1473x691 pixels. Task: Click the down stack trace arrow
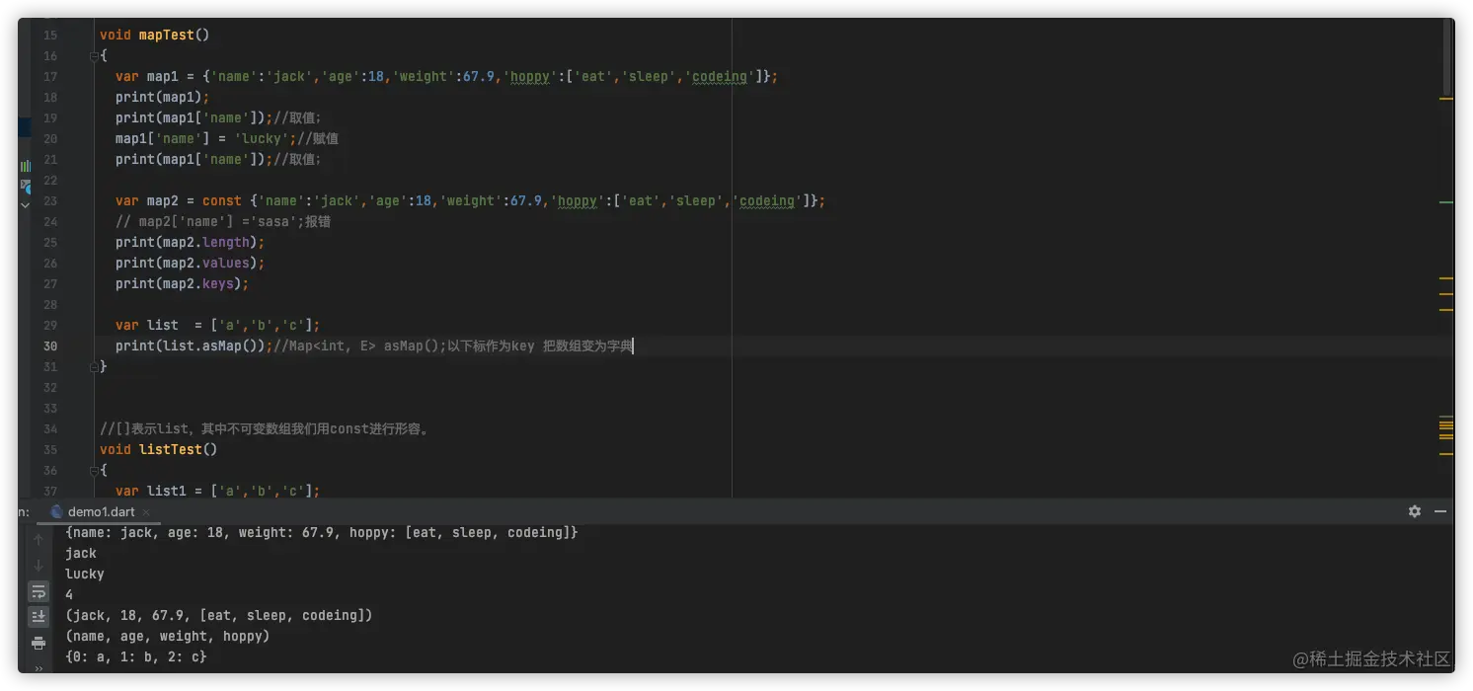(x=39, y=566)
